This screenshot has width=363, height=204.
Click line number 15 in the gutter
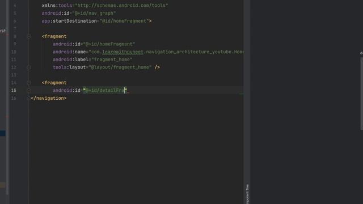pos(14,91)
